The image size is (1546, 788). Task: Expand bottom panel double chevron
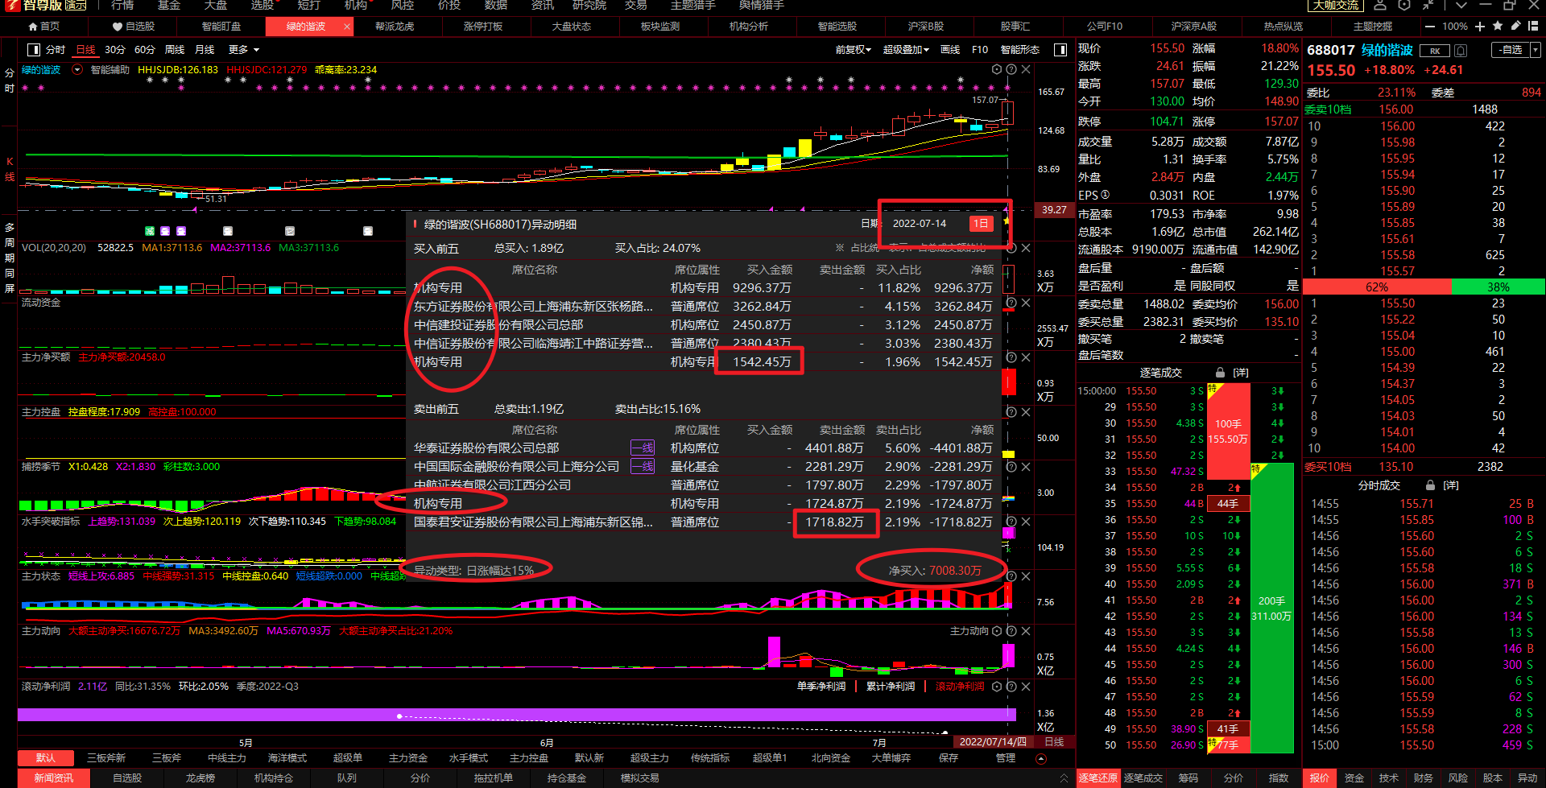point(1064,778)
